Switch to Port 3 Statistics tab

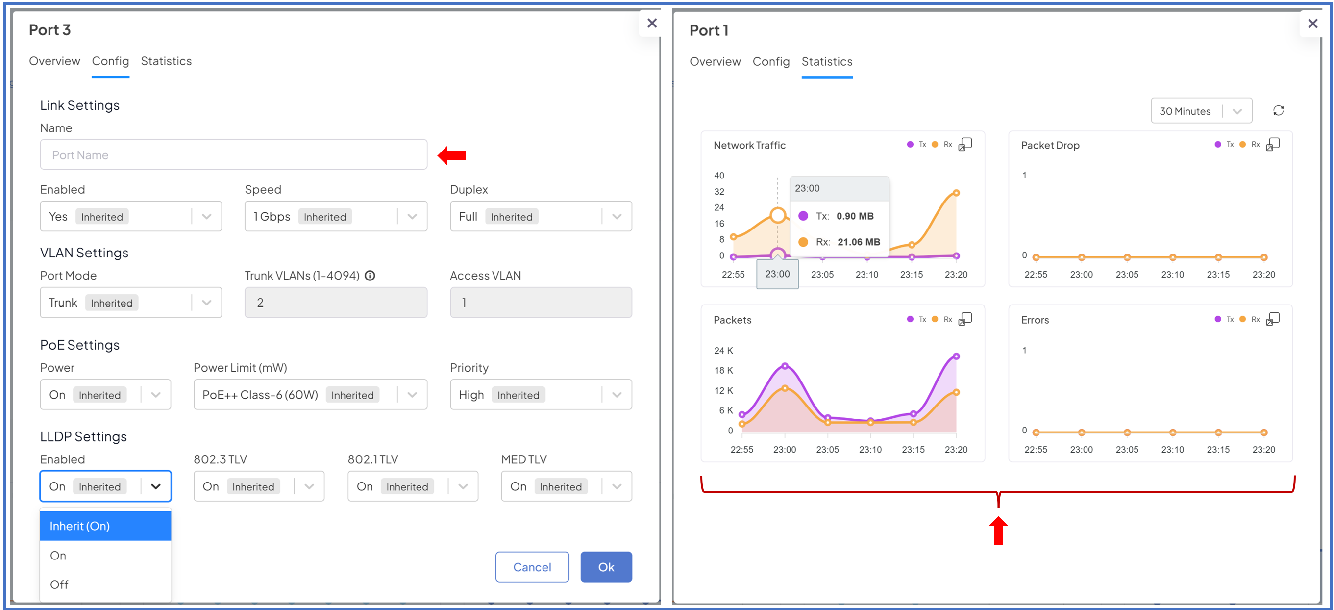(x=166, y=61)
